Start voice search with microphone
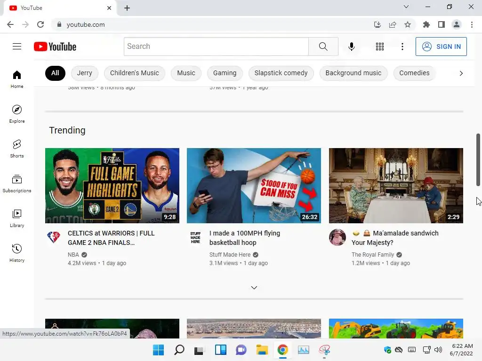This screenshot has width=482, height=361. click(x=351, y=47)
